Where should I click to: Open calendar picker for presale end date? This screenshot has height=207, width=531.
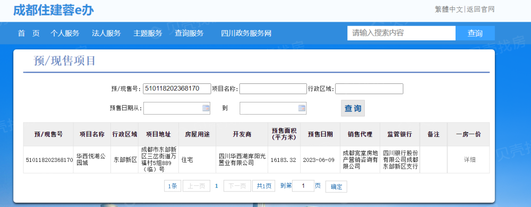(302, 108)
